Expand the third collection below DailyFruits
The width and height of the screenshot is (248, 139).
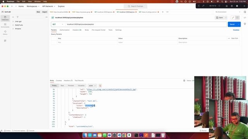tap(13, 29)
